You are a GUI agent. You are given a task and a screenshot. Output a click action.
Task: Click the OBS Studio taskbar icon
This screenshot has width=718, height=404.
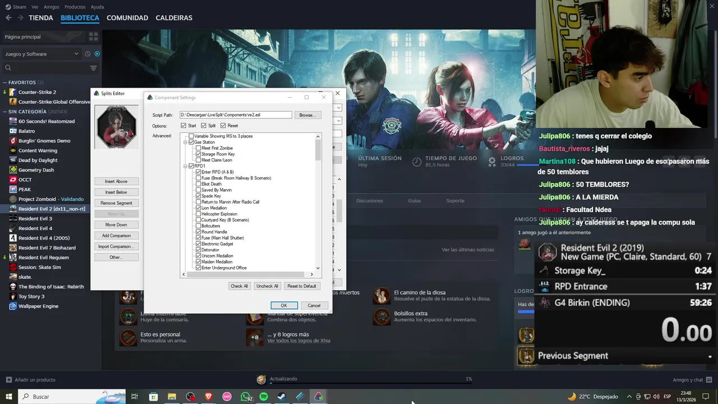(191, 397)
